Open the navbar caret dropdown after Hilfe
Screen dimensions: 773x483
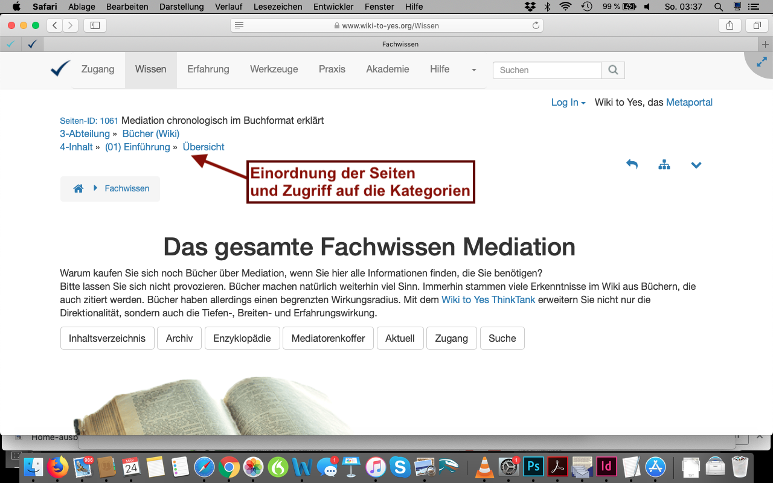[x=473, y=70]
